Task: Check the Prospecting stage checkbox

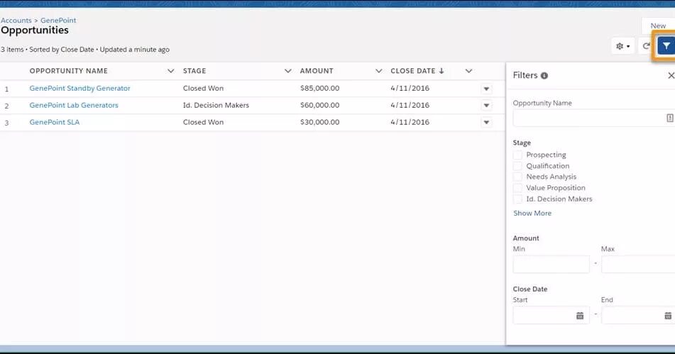Action: click(x=517, y=155)
